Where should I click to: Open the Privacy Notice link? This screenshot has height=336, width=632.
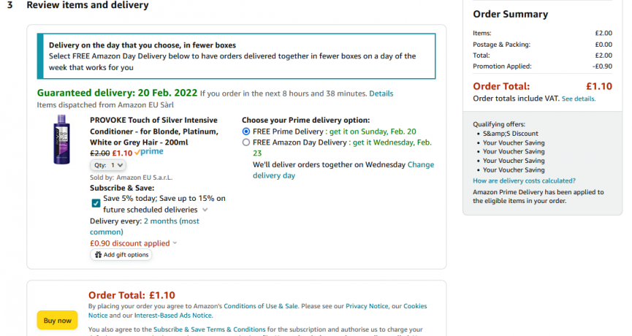[x=367, y=306]
